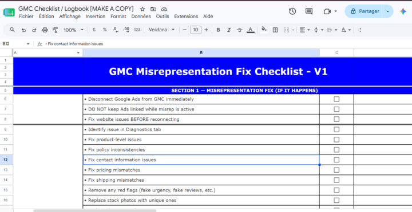The image size is (412, 212).
Task: Check box for Identify issue in Diagnostics
Action: click(336, 129)
